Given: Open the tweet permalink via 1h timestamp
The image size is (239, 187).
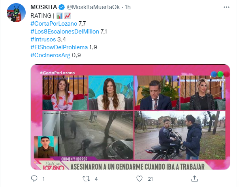Looking at the screenshot, I should (x=128, y=7).
